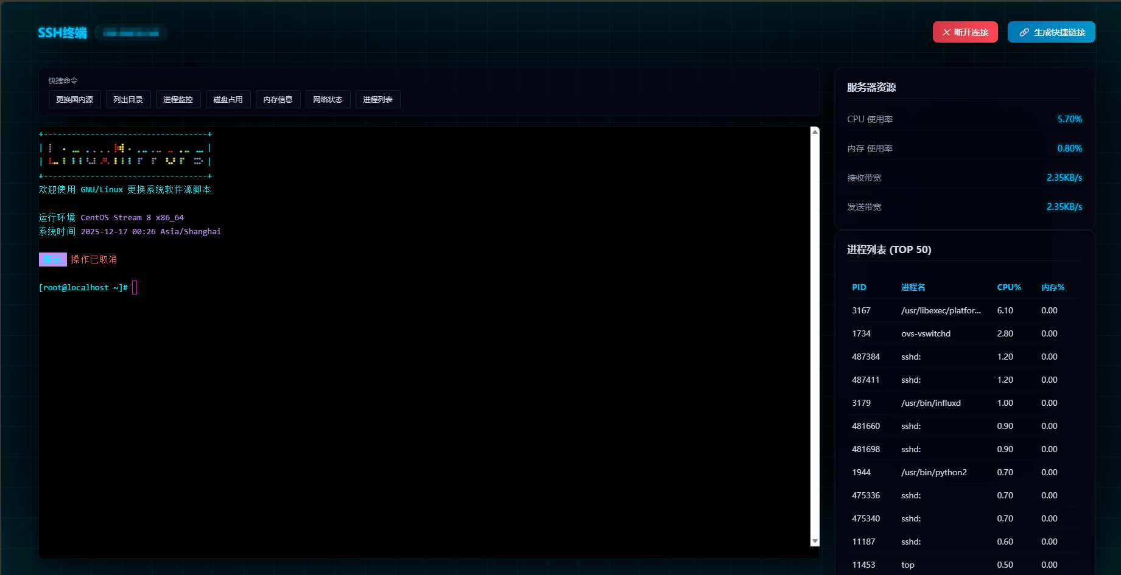
Task: Run the 进程监控 quick command
Action: (178, 100)
